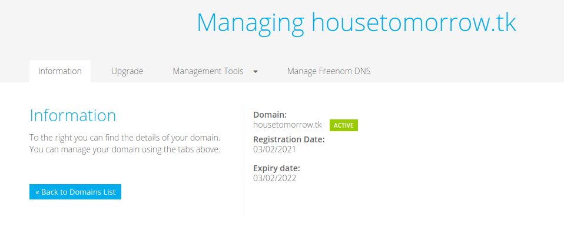564x250 pixels.
Task: Open the Information tab
Action: point(59,71)
